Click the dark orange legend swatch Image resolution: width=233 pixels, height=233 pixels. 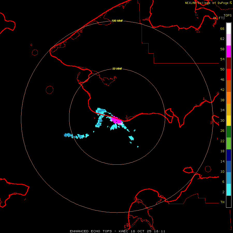(x=229, y=86)
